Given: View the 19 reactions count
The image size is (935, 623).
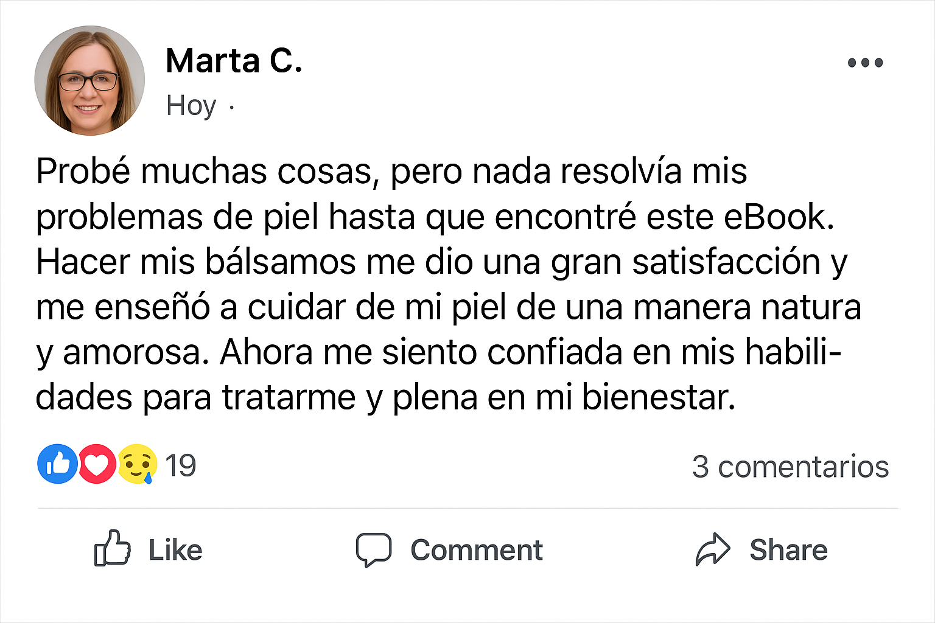Looking at the screenshot, I should (x=181, y=466).
